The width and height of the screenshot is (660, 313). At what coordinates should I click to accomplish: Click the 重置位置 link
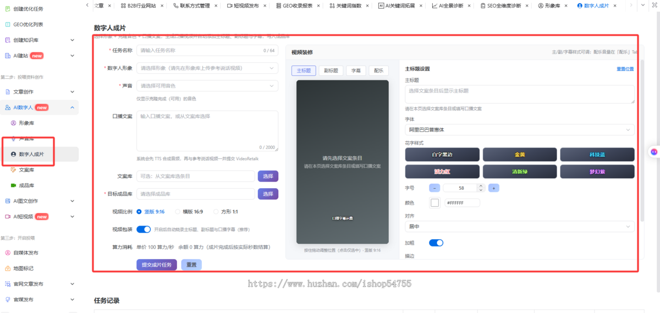tap(625, 69)
